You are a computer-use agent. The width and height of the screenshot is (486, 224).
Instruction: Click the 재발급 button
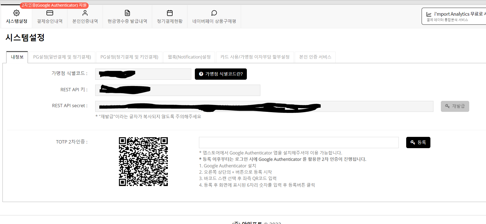point(455,106)
